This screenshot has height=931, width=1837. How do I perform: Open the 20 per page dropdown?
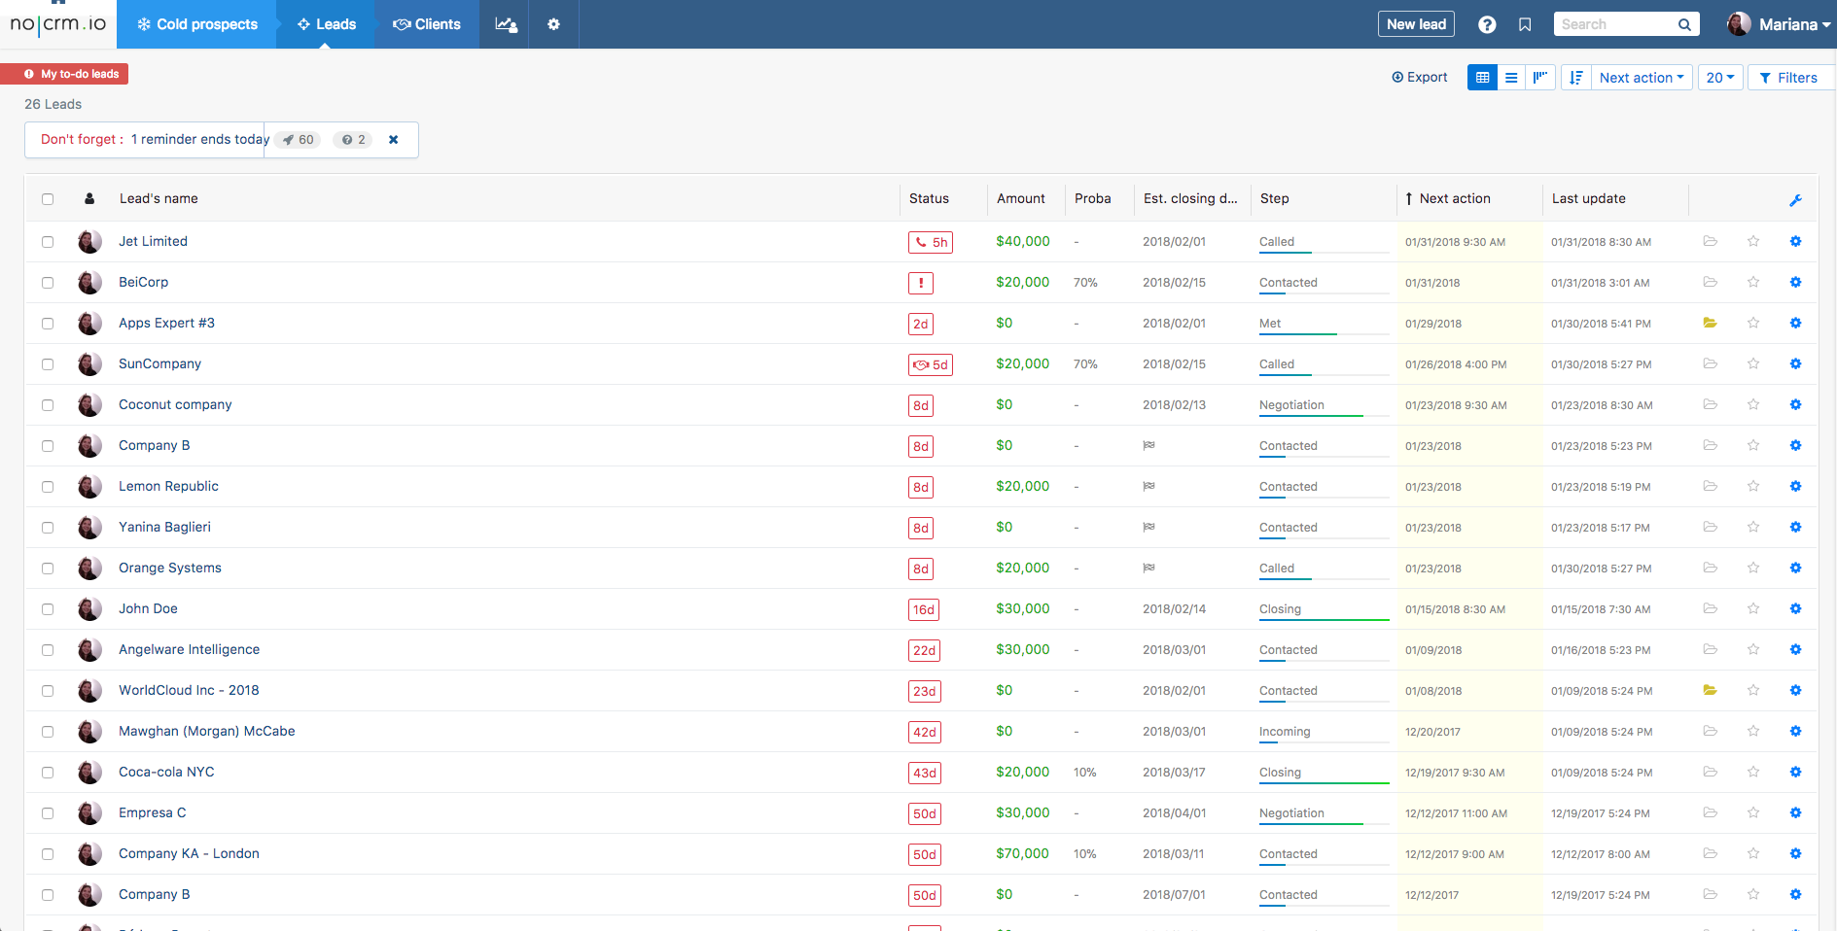(x=1719, y=78)
